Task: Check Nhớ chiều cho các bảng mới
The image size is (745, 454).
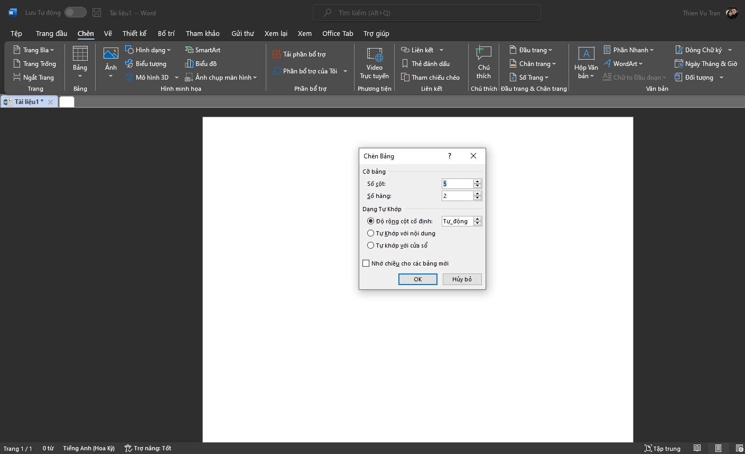Action: pos(366,263)
